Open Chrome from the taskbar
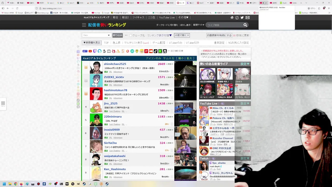The width and height of the screenshot is (332, 187). pyautogui.click(x=16, y=184)
